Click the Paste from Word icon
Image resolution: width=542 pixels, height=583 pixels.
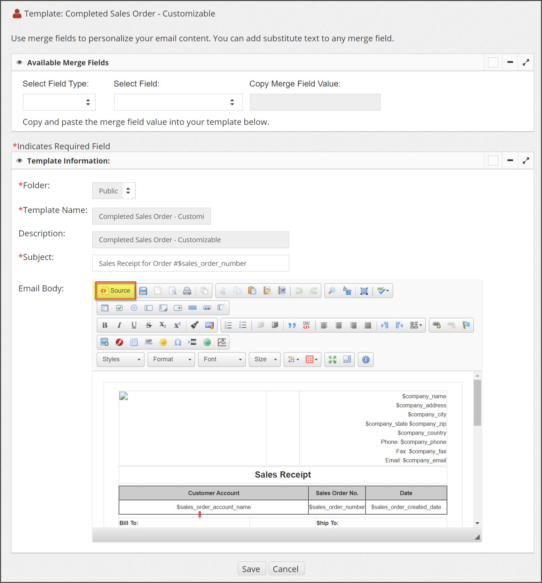coord(282,290)
